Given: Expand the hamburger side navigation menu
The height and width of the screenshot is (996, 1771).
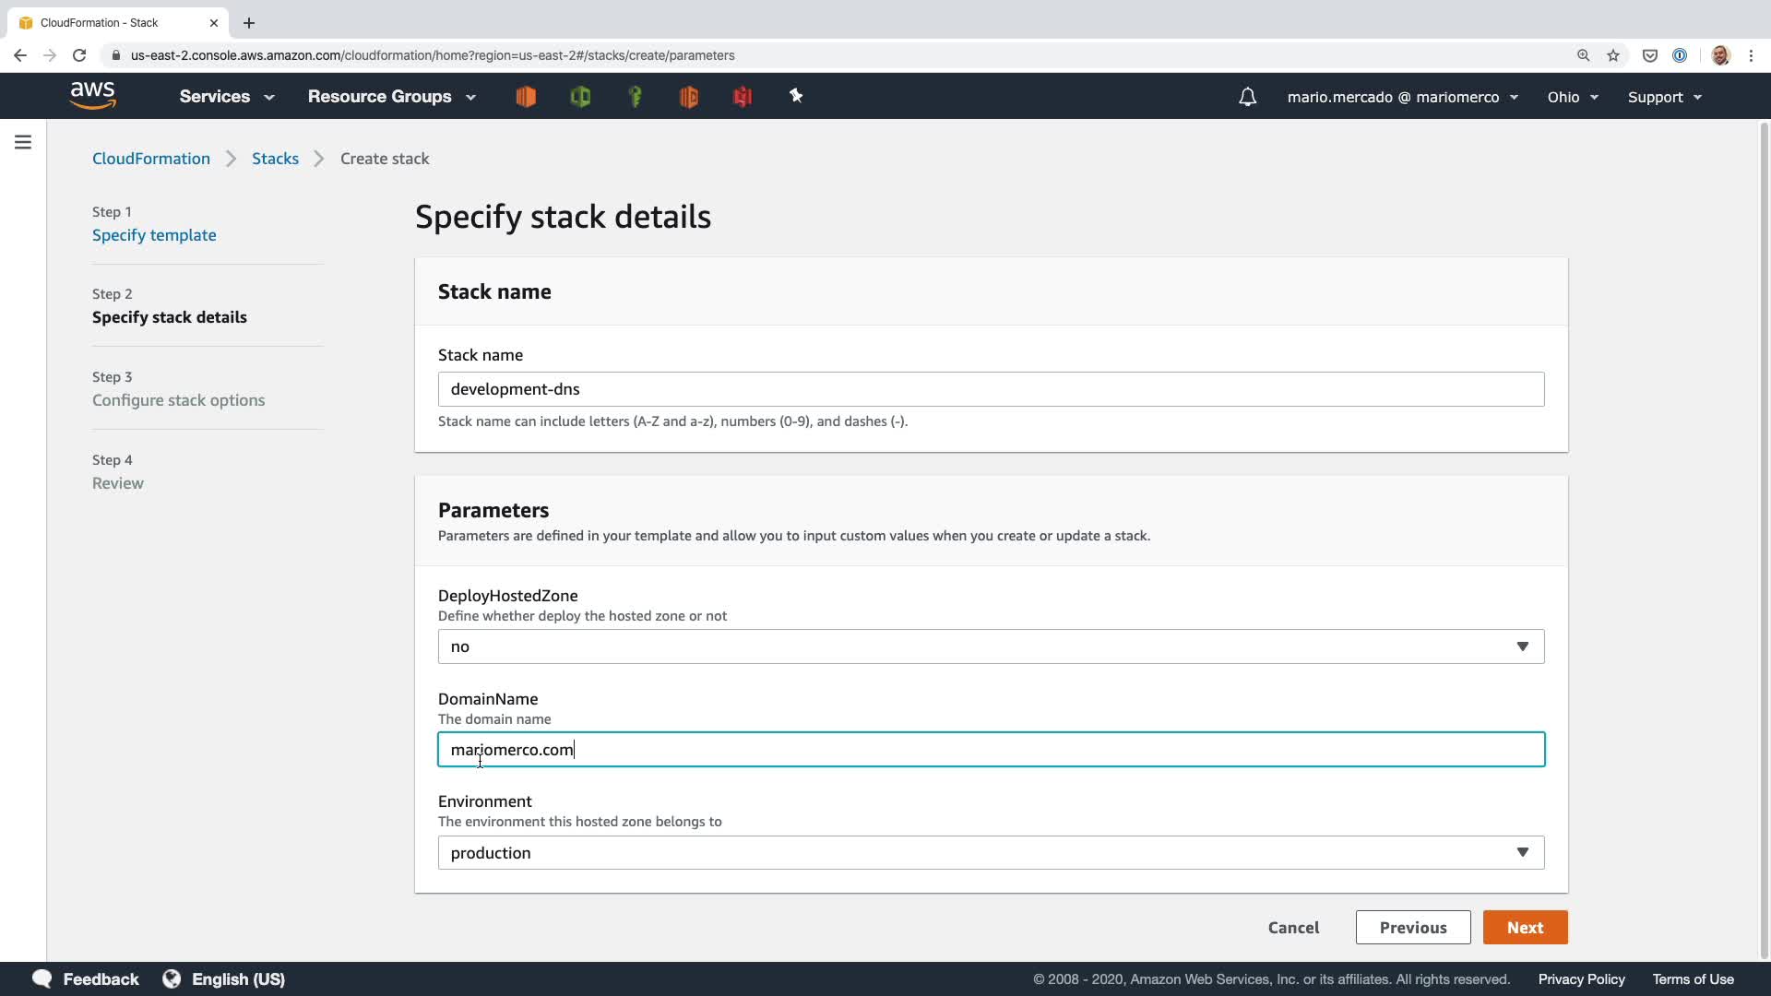Looking at the screenshot, I should click(x=23, y=142).
